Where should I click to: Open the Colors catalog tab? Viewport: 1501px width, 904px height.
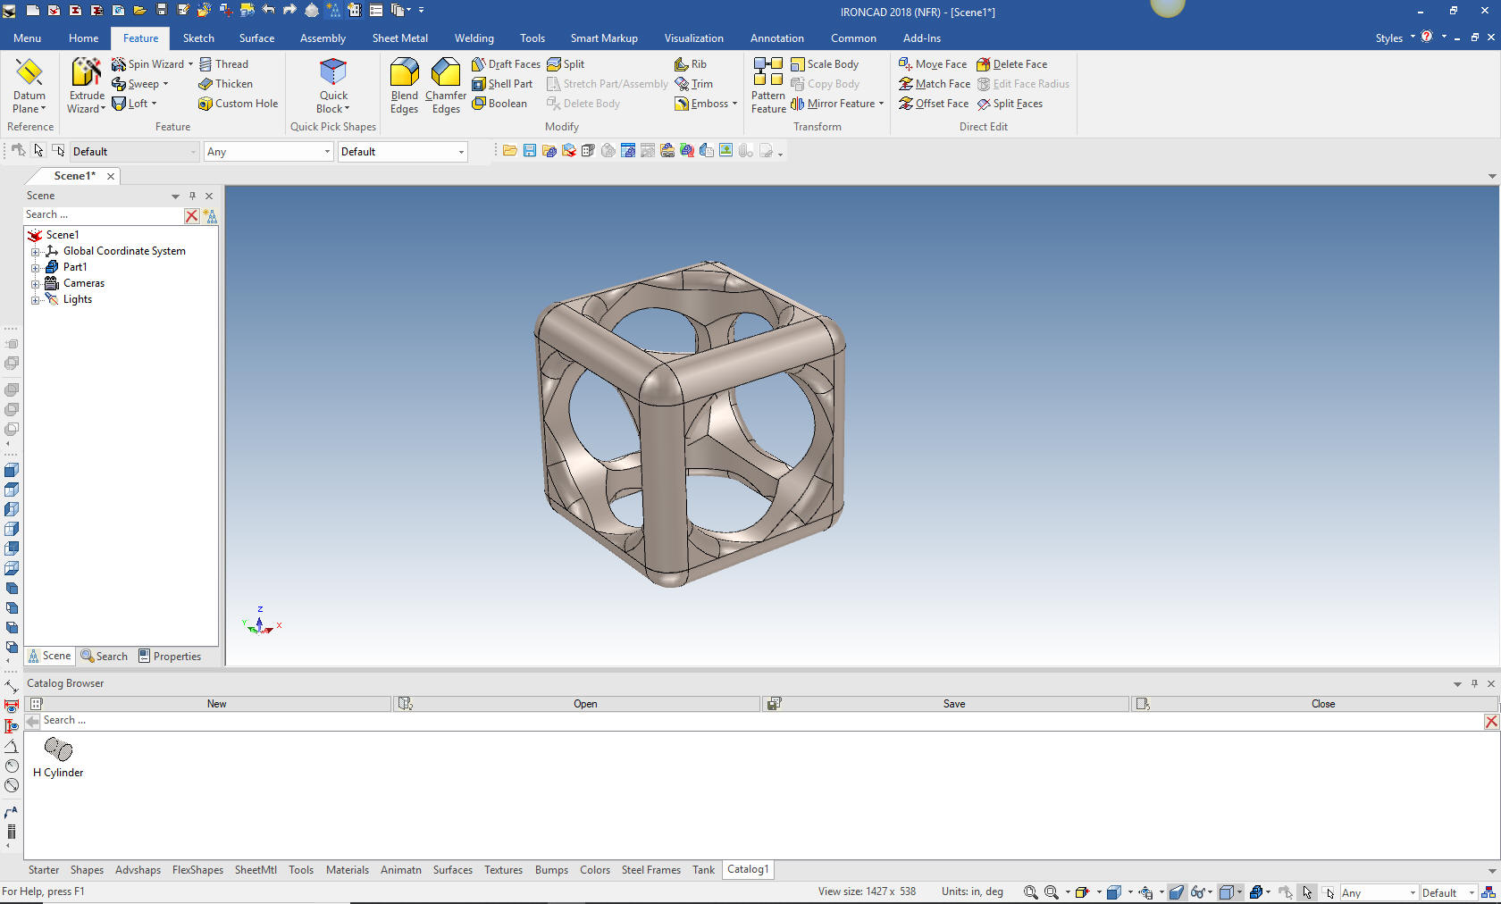595,870
